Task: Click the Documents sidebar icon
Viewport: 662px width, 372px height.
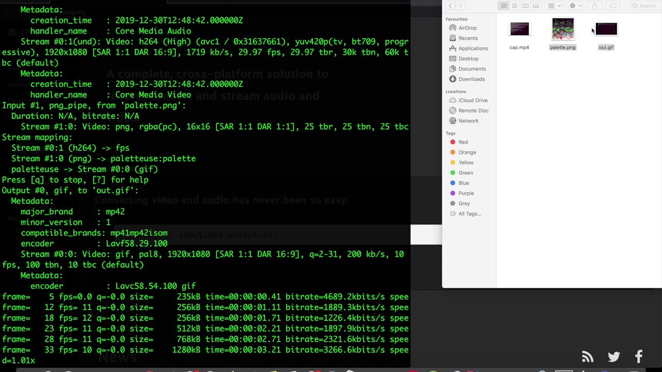Action: tap(453, 69)
